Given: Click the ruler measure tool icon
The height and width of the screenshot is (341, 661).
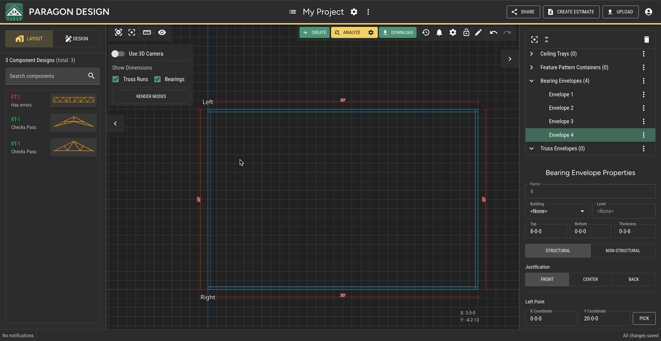Looking at the screenshot, I should click(x=147, y=32).
